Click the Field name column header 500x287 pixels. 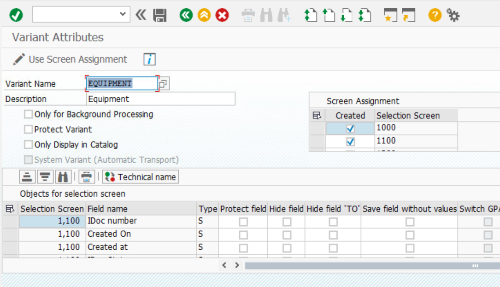(141, 209)
